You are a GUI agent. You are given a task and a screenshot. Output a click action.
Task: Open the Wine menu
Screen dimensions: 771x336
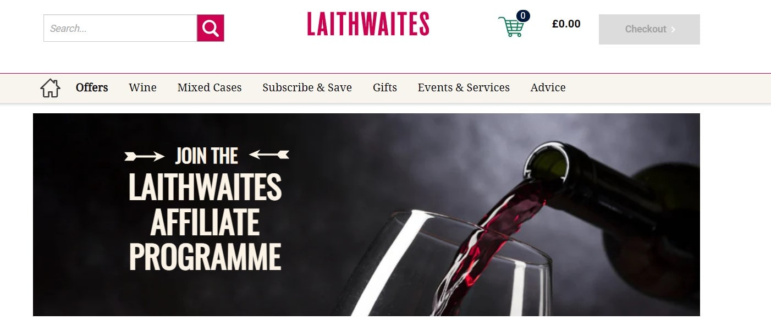click(x=142, y=87)
